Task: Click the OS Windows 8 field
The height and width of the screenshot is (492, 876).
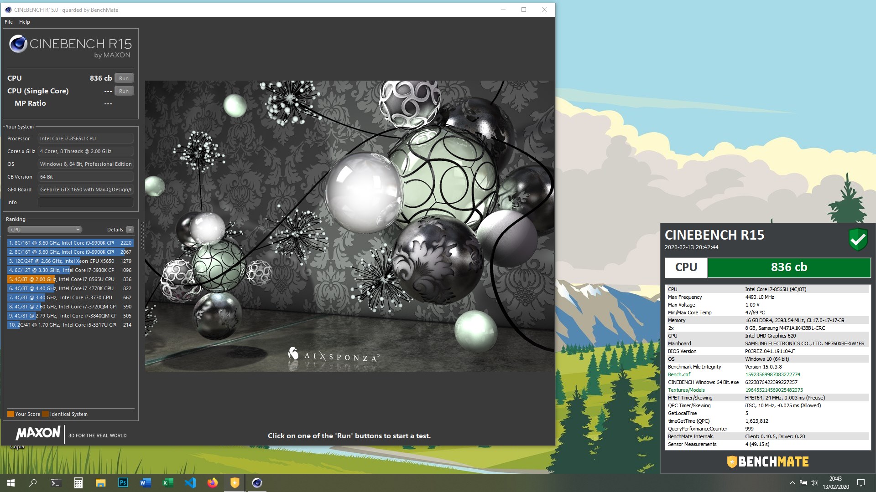Action: click(86, 164)
